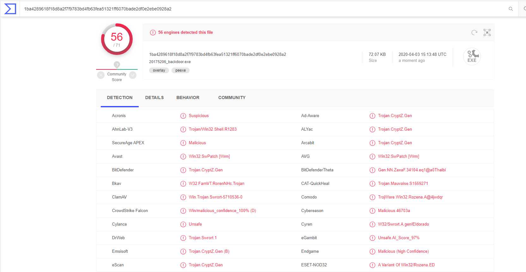526x272 pixels.
Task: Reanalyze file with the refresh icon
Action: 474,33
